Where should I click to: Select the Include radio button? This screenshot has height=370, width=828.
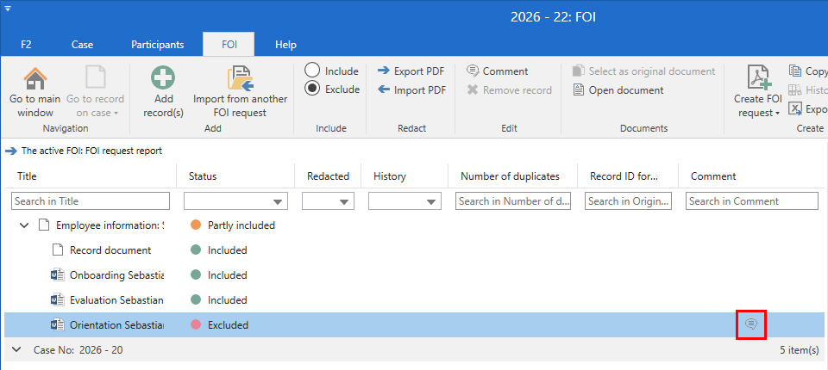pyautogui.click(x=312, y=71)
